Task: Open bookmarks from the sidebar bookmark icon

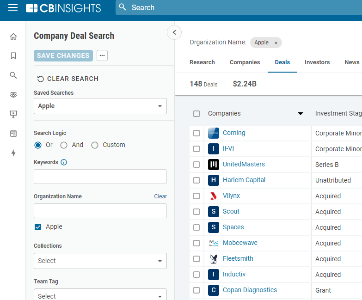Action: [13, 55]
